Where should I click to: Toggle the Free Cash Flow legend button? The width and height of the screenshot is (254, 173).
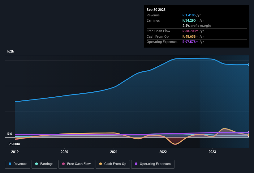[76, 164]
